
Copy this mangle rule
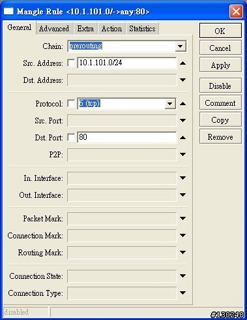pos(220,120)
